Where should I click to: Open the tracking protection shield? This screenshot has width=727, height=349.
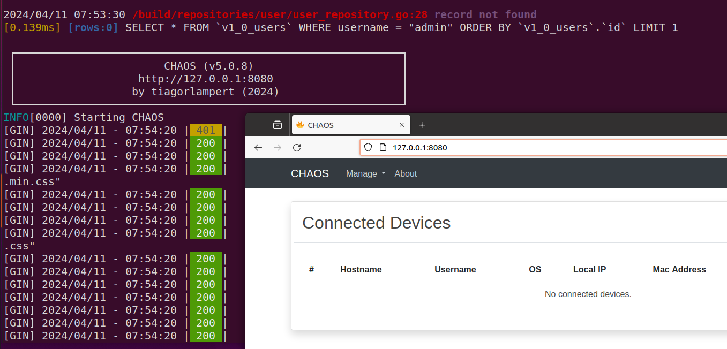click(x=368, y=148)
